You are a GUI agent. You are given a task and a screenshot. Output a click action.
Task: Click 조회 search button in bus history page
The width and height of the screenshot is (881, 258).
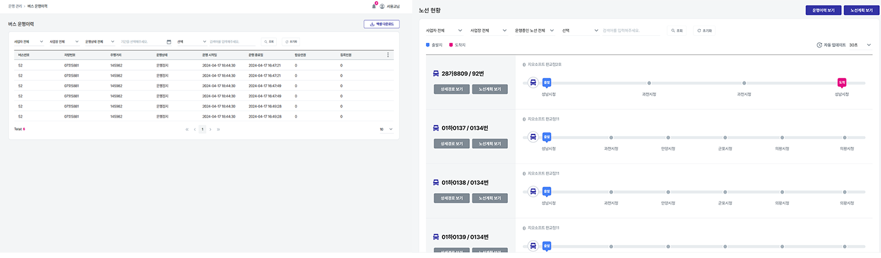point(269,42)
